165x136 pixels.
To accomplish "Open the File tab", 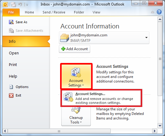I will tap(11, 12).
